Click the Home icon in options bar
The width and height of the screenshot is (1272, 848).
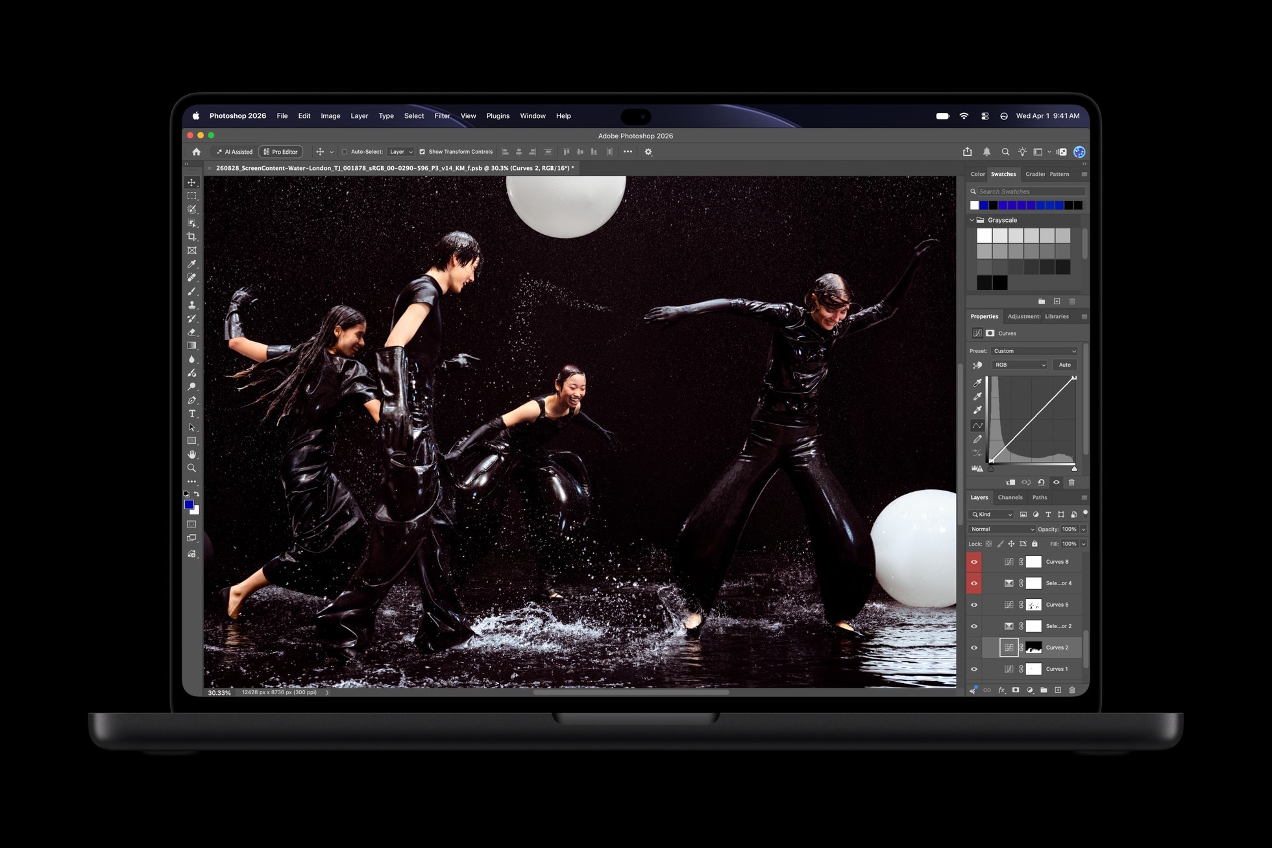pos(196,152)
